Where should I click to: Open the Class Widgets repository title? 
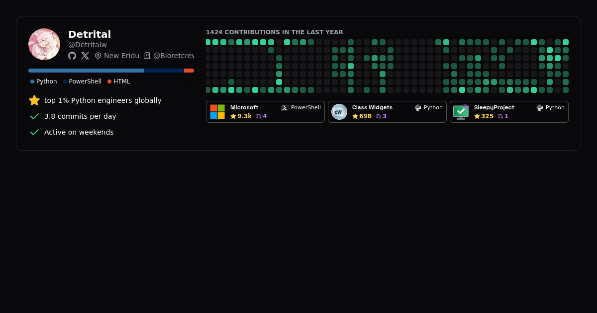(x=372, y=107)
